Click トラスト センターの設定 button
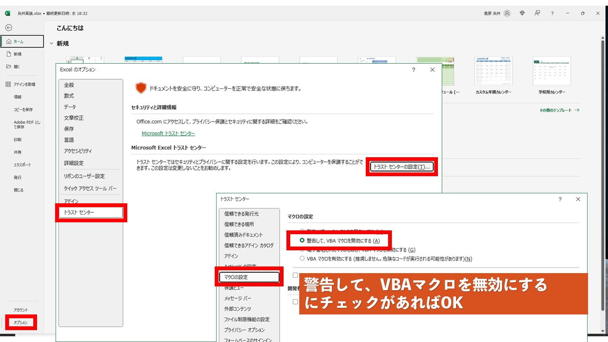This screenshot has height=342, width=608. [x=402, y=167]
